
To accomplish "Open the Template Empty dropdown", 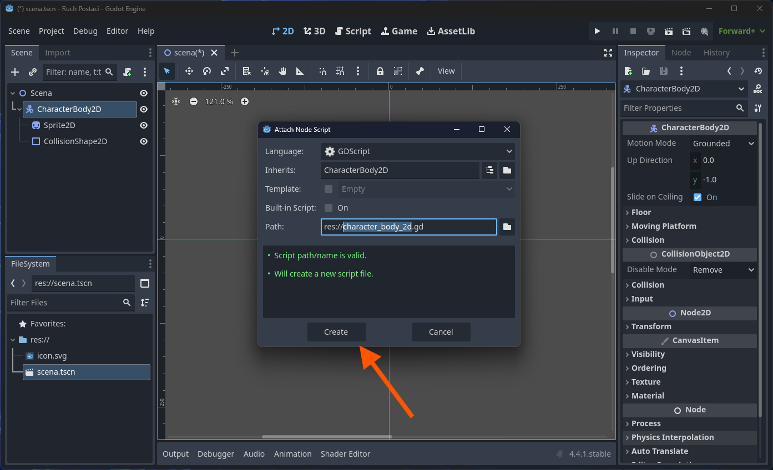I will point(427,189).
